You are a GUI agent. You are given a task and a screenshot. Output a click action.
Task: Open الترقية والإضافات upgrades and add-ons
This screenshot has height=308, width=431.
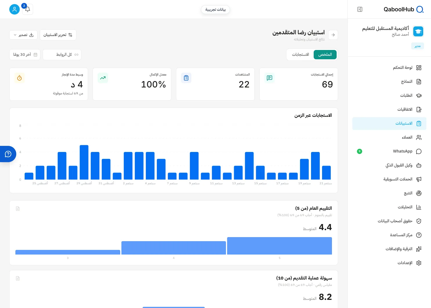389,249
